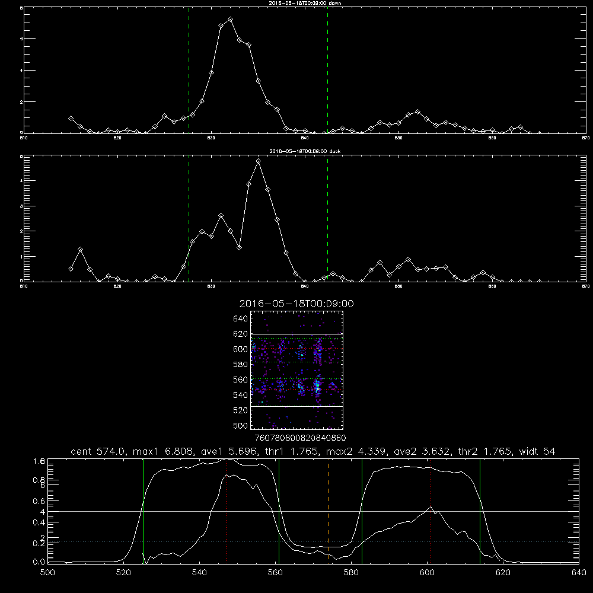Image resolution: width=593 pixels, height=593 pixels.
Task: Click right green dashed line in dusk plot
Action: pyautogui.click(x=327, y=218)
